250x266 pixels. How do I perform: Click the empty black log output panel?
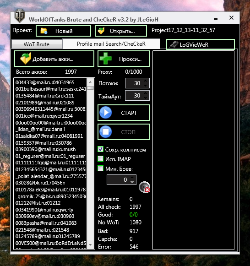(193, 150)
